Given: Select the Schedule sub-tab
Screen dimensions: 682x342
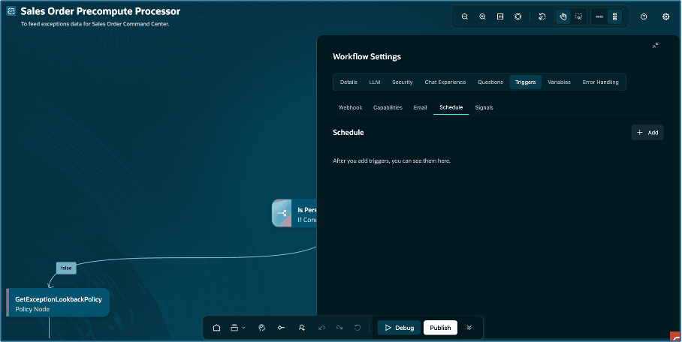Looking at the screenshot, I should [451, 107].
